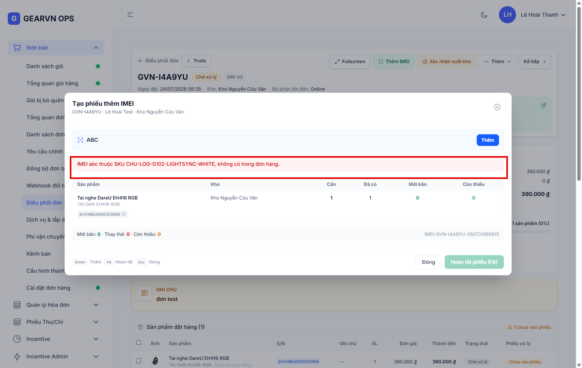Open the Thêm dropdown in toolbar
Image resolution: width=582 pixels, height=368 pixels.
point(497,62)
